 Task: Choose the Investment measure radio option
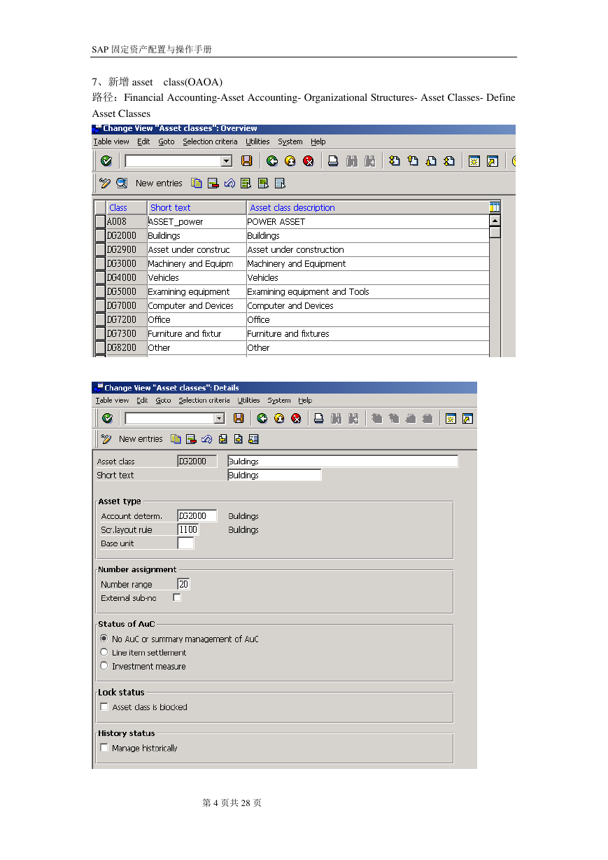tap(104, 666)
